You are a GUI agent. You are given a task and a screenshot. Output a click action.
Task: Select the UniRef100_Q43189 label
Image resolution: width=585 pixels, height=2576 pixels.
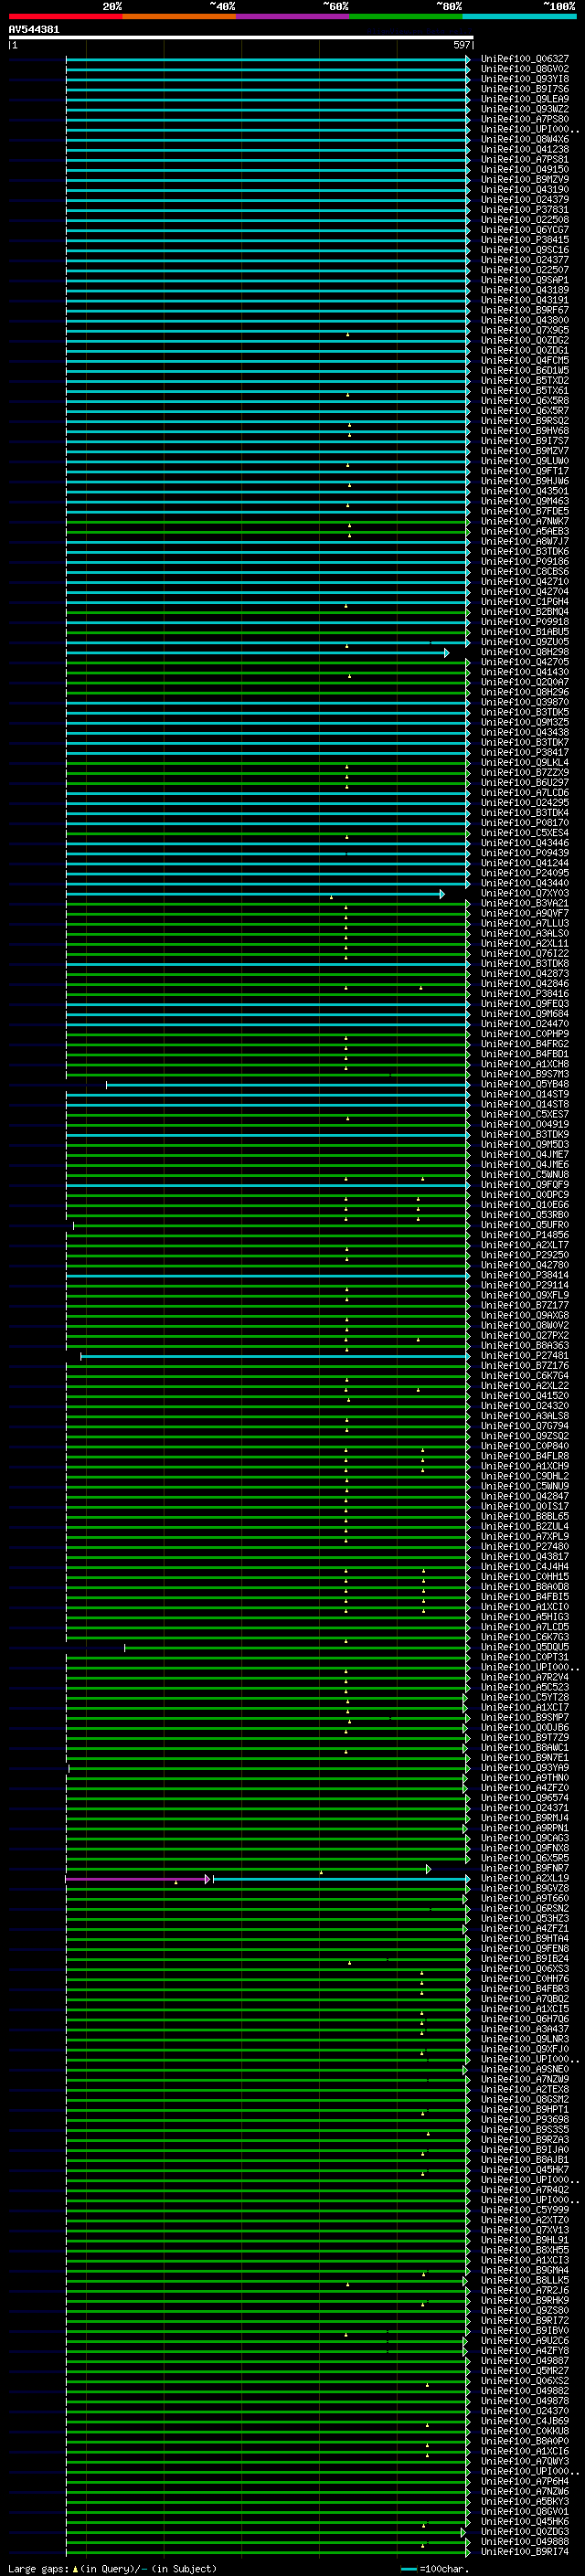pyautogui.click(x=525, y=291)
